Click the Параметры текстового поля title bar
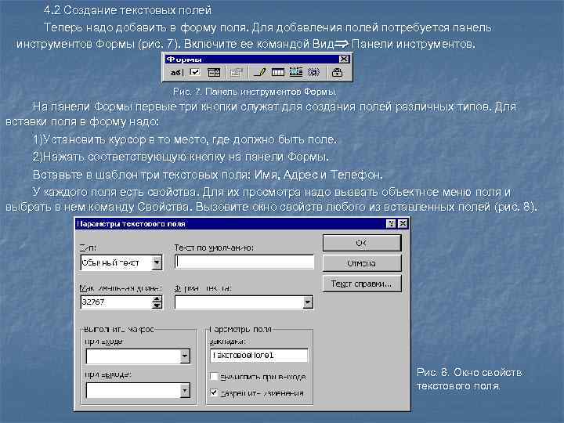564x423 pixels. (230, 224)
